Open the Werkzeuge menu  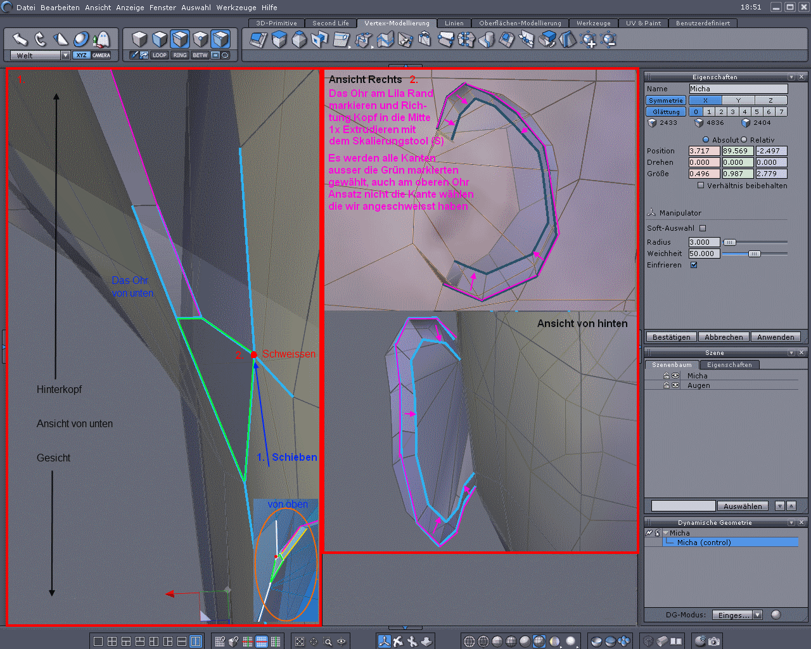click(x=236, y=8)
